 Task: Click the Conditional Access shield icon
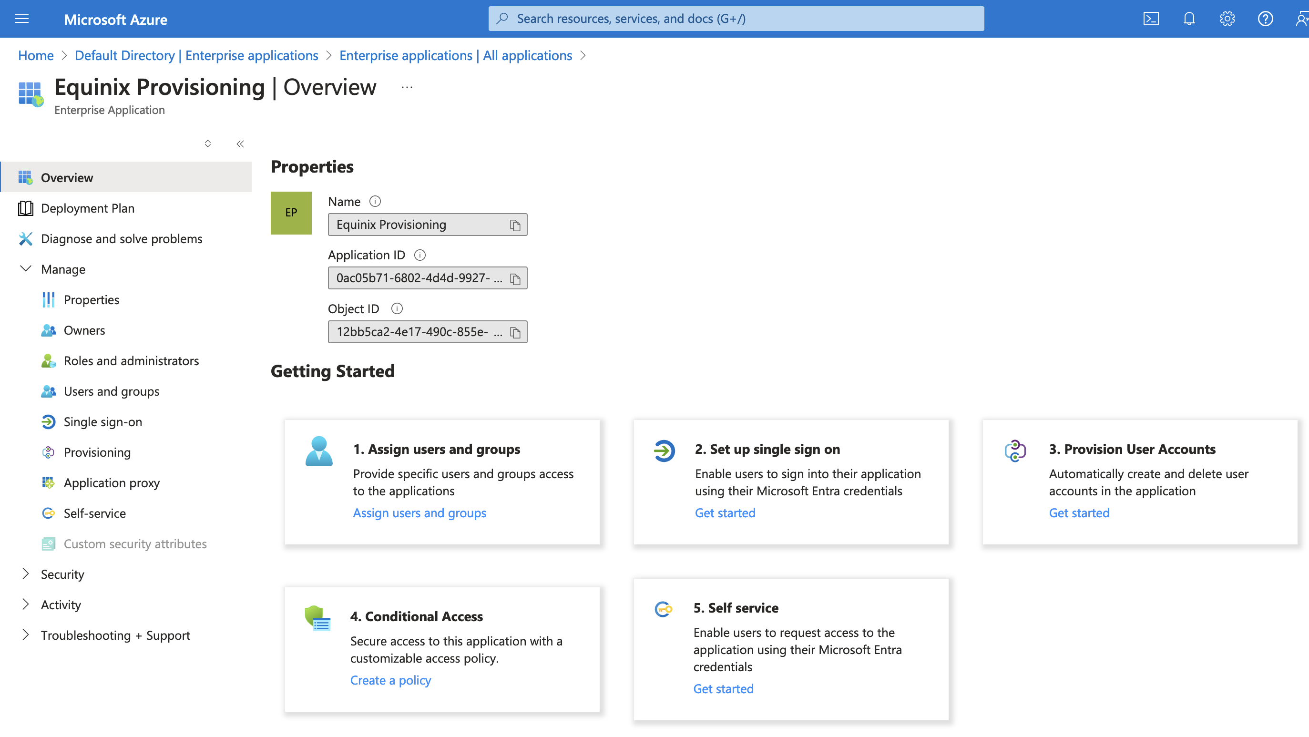(317, 618)
